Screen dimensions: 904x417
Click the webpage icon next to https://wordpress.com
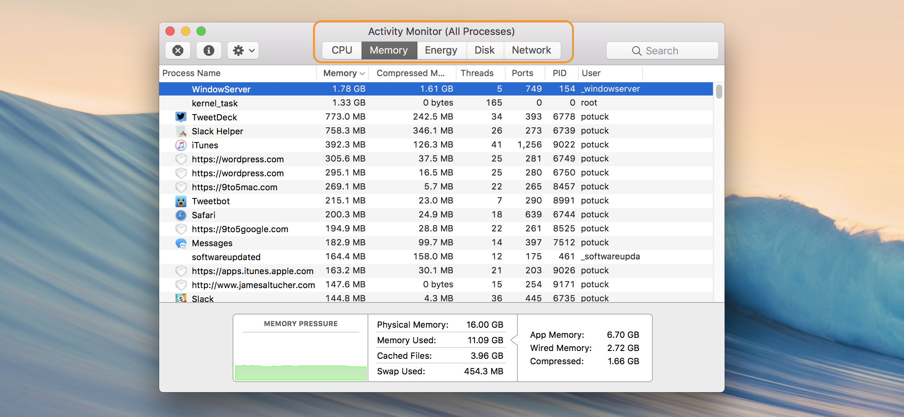pyautogui.click(x=181, y=159)
